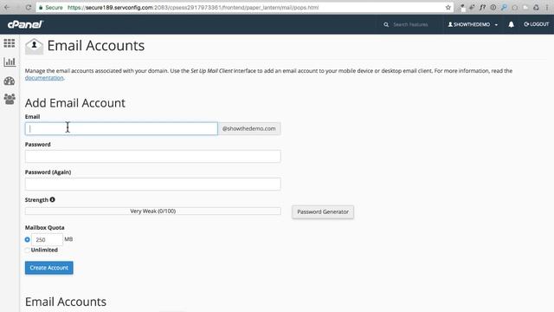Image resolution: width=554 pixels, height=312 pixels.
Task: Expand the SHOWTHEDEMO user dropdown
Action: pyautogui.click(x=473, y=24)
